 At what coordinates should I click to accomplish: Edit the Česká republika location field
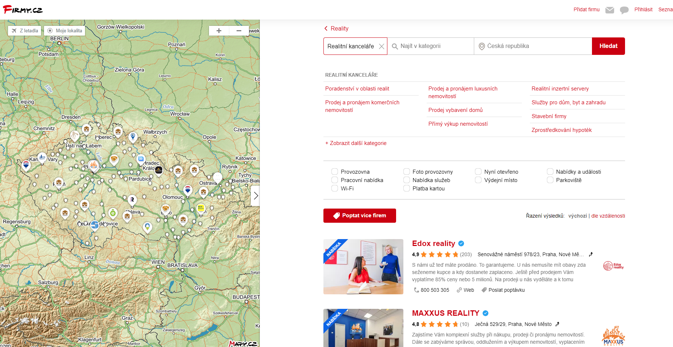533,46
